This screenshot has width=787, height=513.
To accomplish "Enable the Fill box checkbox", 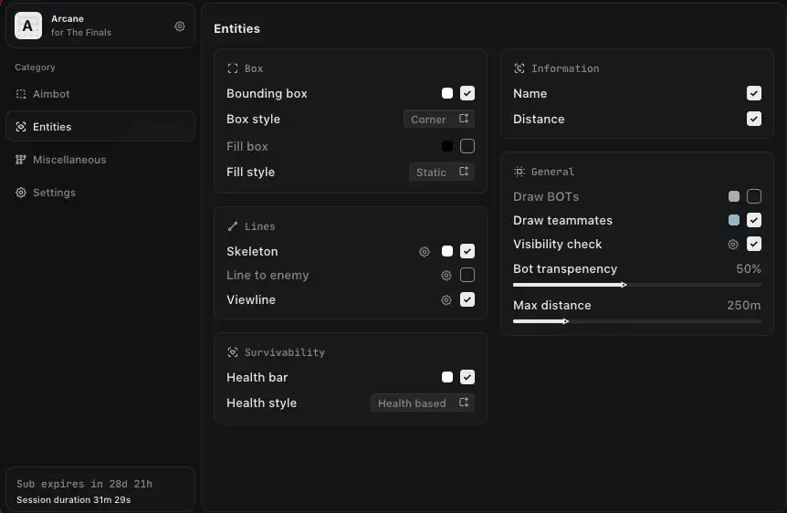I will click(x=467, y=146).
